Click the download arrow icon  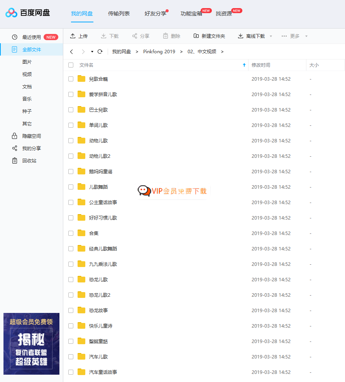click(x=103, y=36)
